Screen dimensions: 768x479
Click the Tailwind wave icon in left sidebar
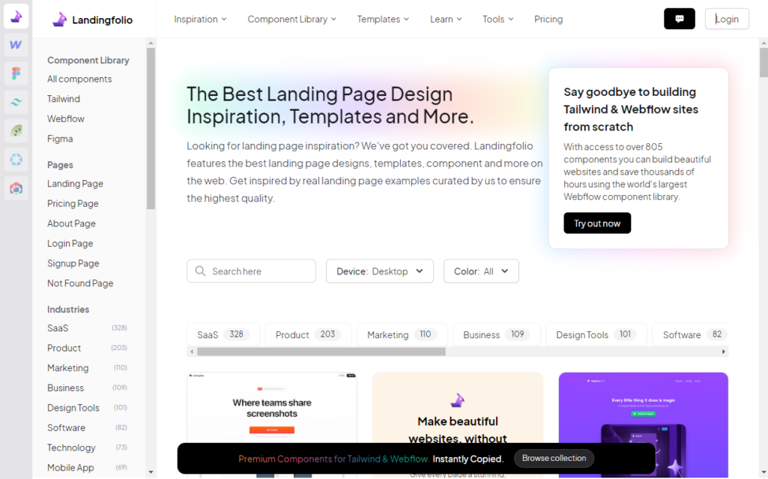[x=15, y=100]
